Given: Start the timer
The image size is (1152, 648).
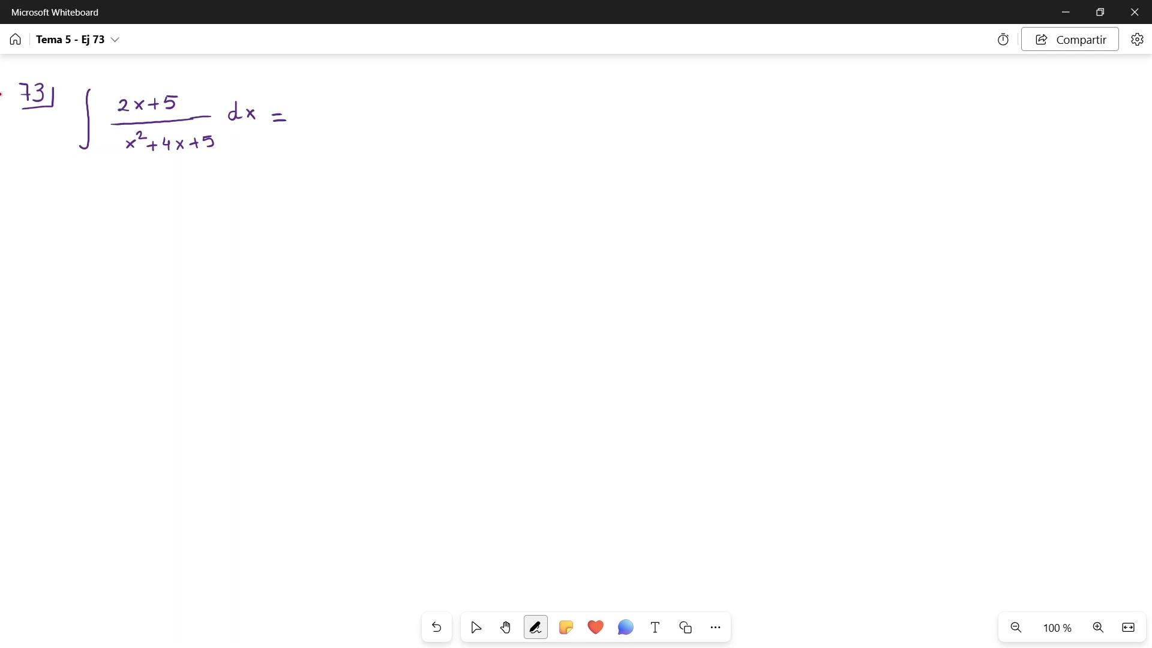Looking at the screenshot, I should (x=1003, y=40).
